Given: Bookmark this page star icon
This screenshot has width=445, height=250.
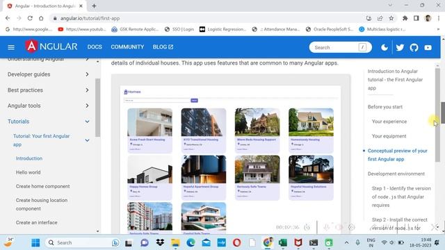Looking at the screenshot, I should pyautogui.click(x=391, y=18).
